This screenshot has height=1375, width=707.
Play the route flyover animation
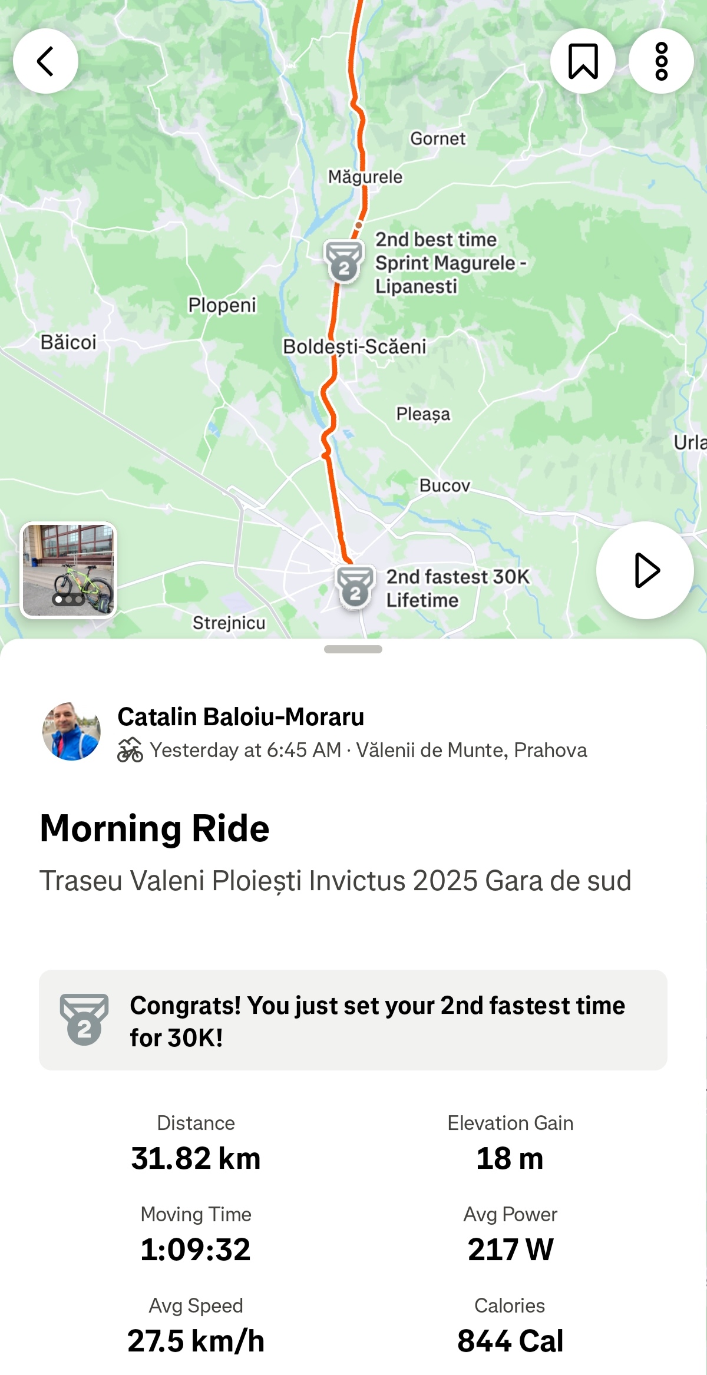pos(645,570)
